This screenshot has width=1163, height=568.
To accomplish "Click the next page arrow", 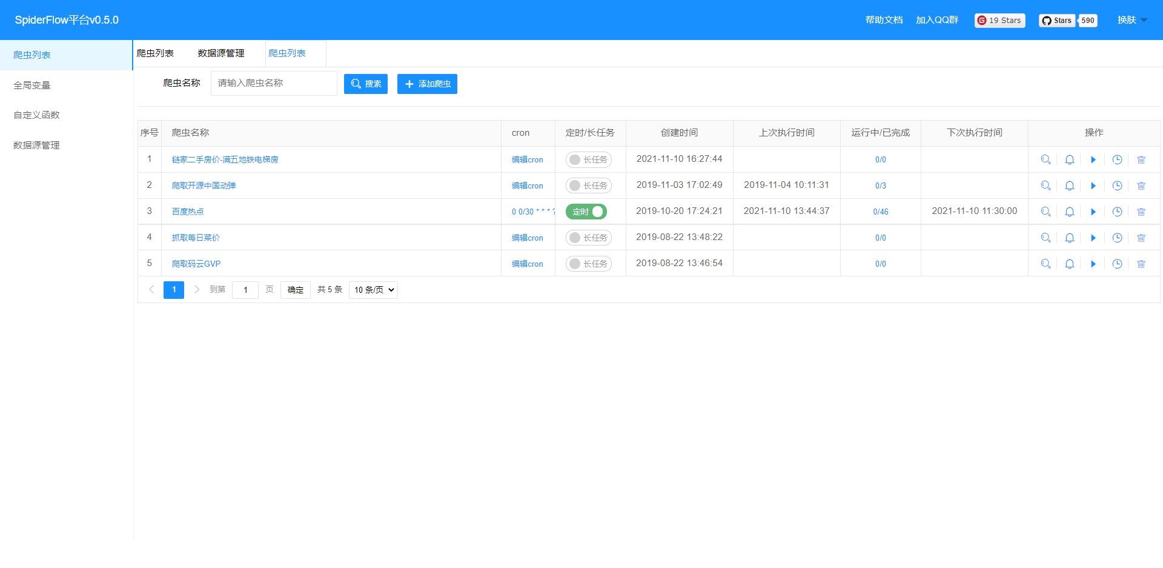I will coord(196,290).
